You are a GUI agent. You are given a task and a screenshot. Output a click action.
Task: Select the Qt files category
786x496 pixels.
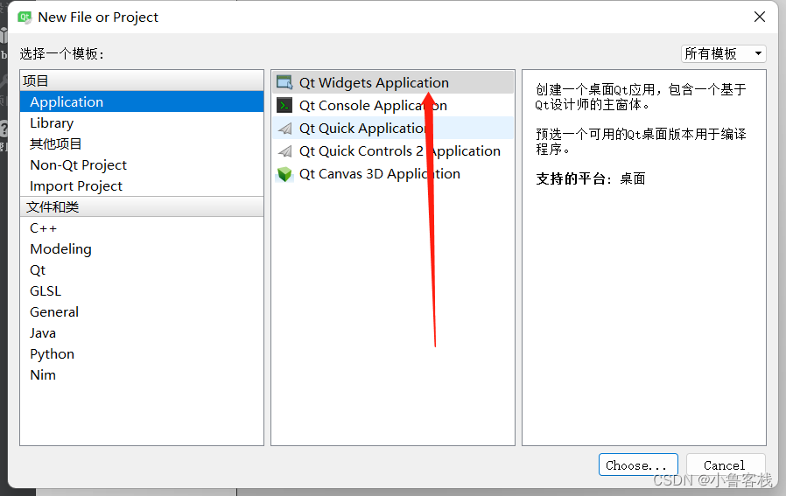pyautogui.click(x=142, y=270)
